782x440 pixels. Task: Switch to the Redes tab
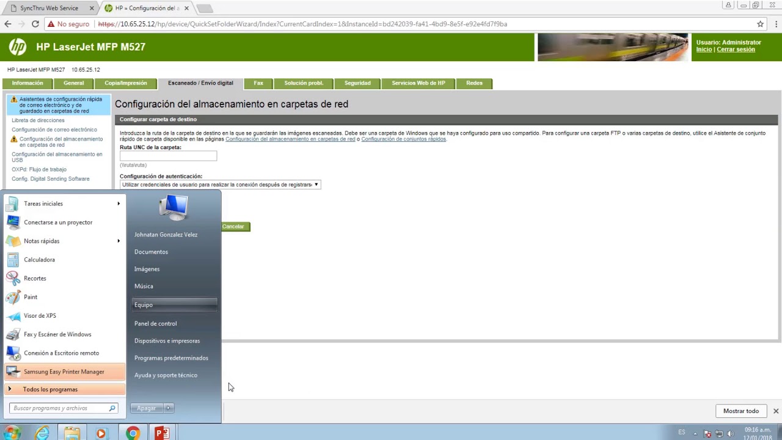474,83
